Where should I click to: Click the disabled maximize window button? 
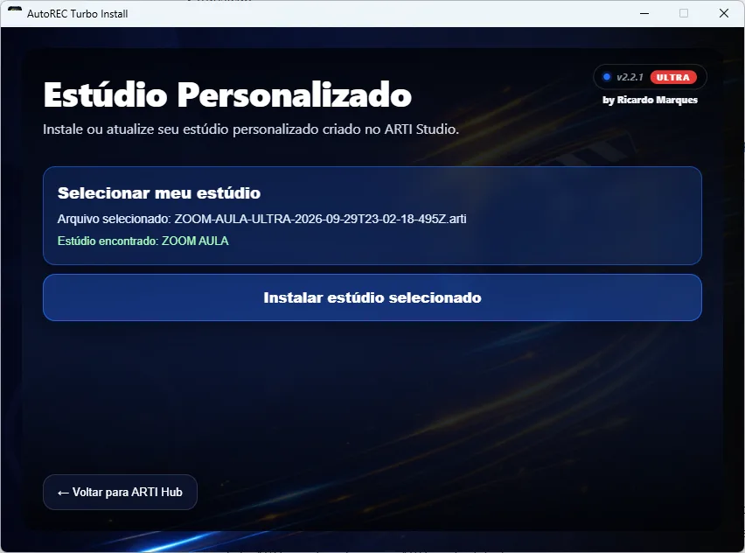pos(684,13)
